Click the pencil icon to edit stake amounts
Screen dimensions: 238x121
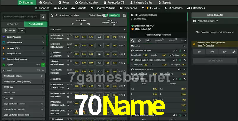coord(234,52)
